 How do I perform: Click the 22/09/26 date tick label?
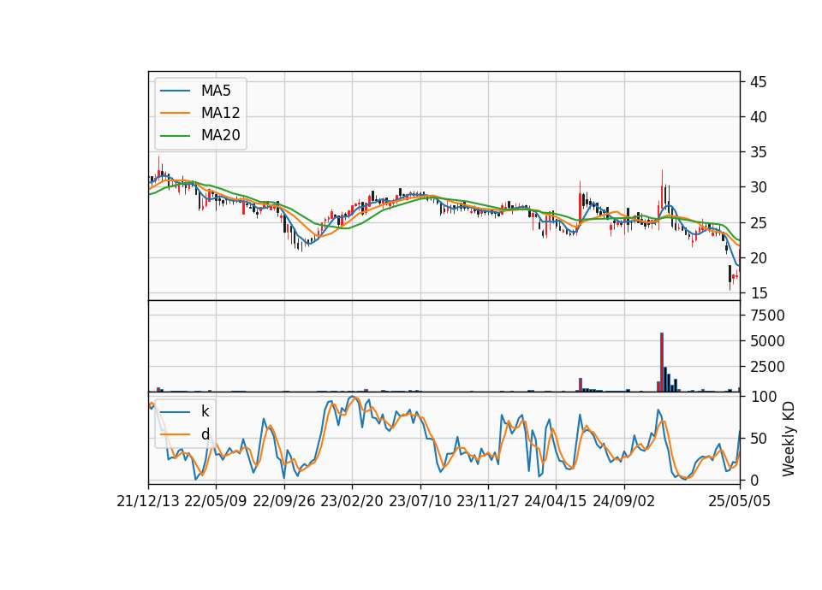284,501
